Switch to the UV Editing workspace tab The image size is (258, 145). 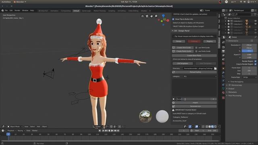121,11
